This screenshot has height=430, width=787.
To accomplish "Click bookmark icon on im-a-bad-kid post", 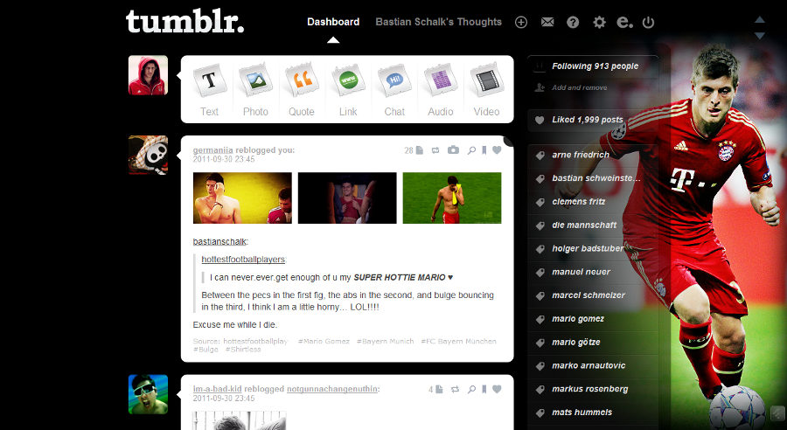I will (x=484, y=389).
